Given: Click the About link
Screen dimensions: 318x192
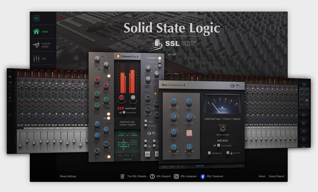Looking at the screenshot, I should coord(262,176).
